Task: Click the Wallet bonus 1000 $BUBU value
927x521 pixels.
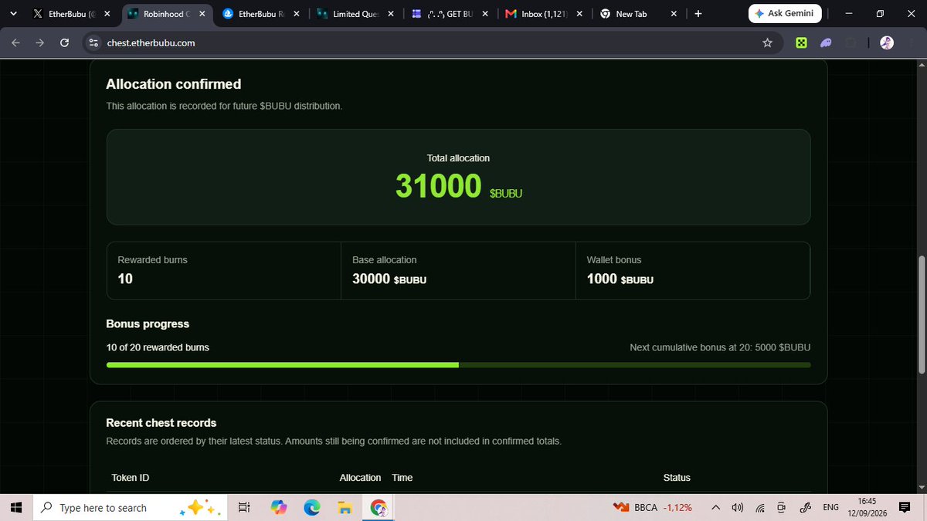Action: [620, 279]
